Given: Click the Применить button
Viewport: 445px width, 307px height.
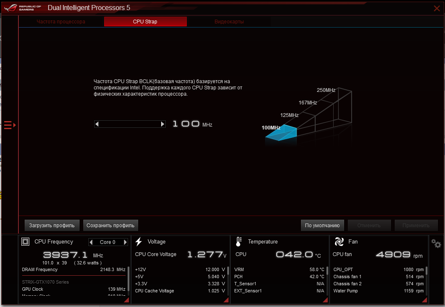Looking at the screenshot, I should click(x=416, y=226).
